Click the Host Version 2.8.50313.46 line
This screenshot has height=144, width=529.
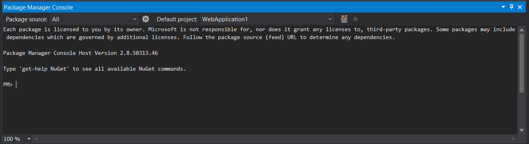click(x=81, y=53)
